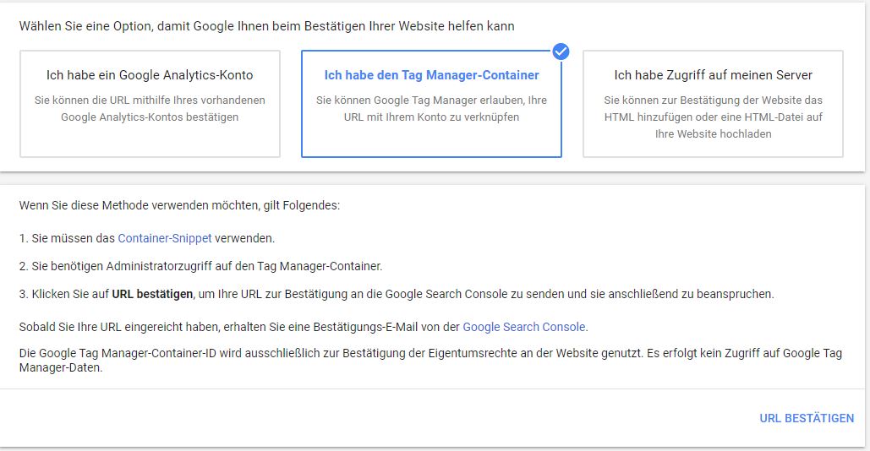Viewport: 870px width, 451px height.
Task: Click the blue checkmark badge on the selected card
Action: (561, 52)
